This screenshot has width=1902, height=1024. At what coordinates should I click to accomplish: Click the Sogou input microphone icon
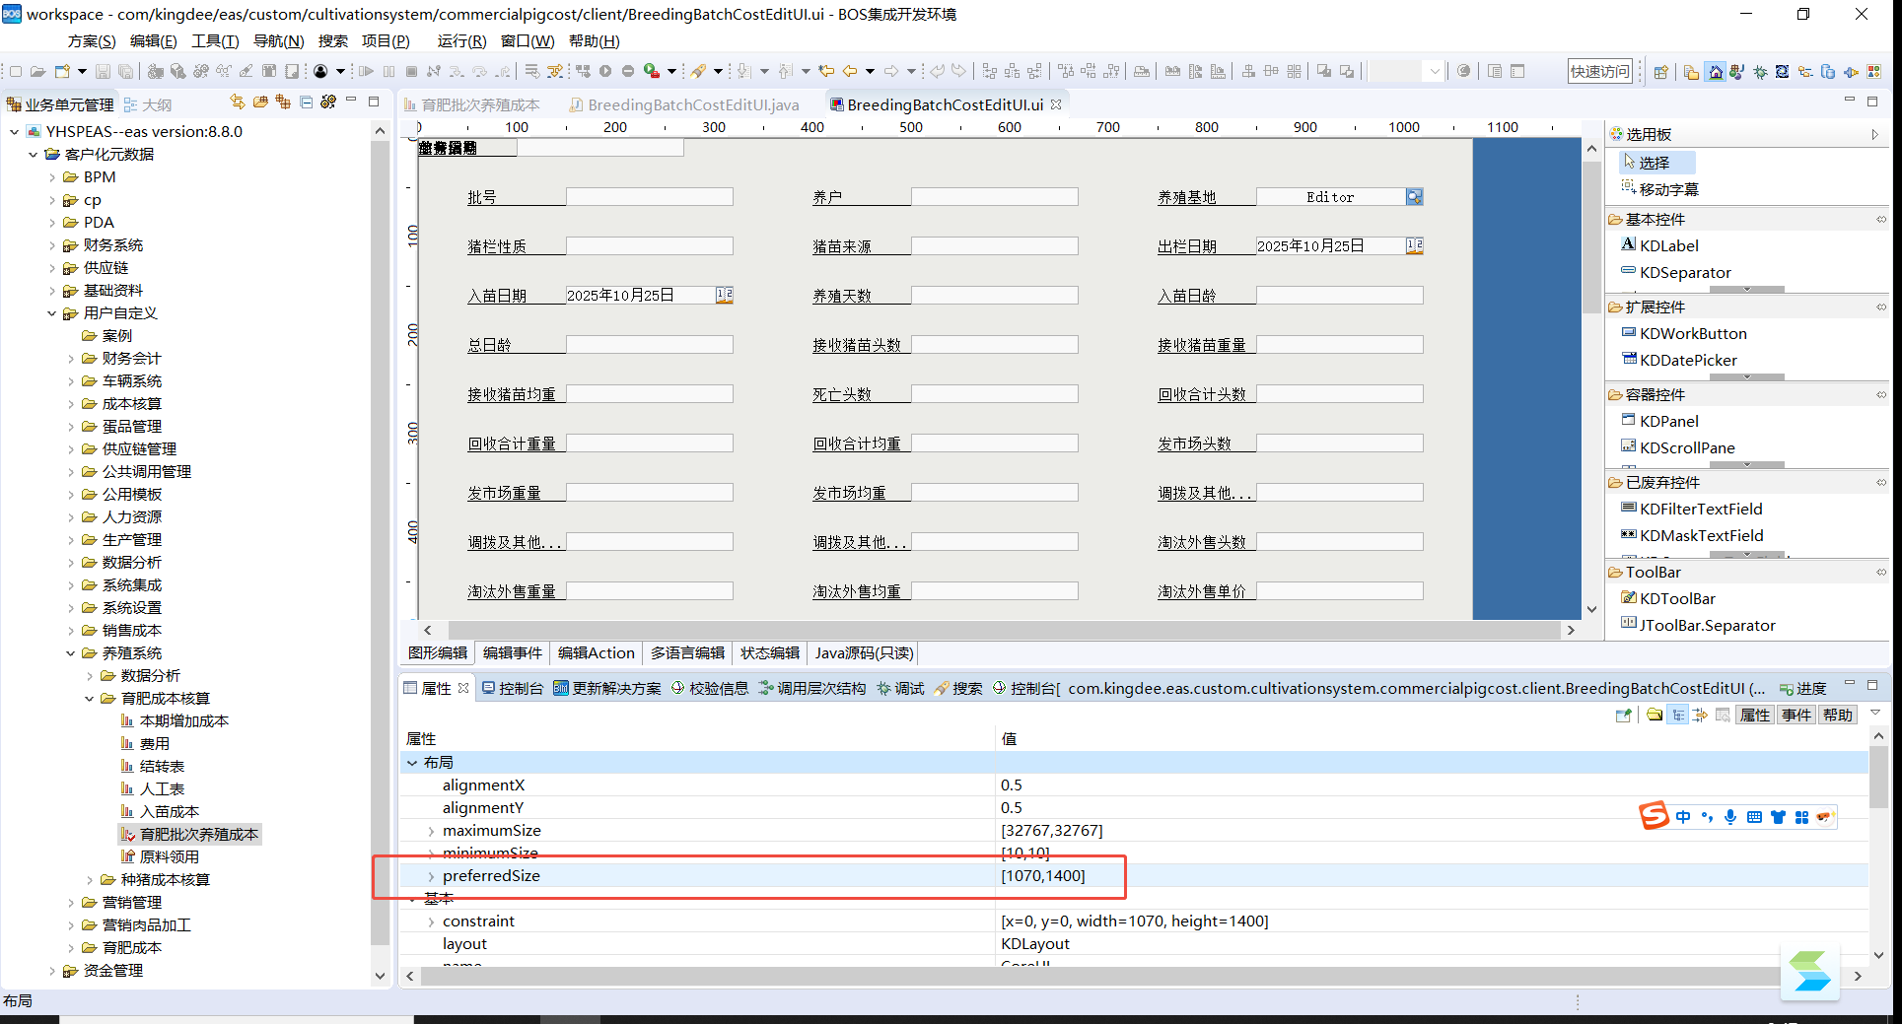[1730, 817]
